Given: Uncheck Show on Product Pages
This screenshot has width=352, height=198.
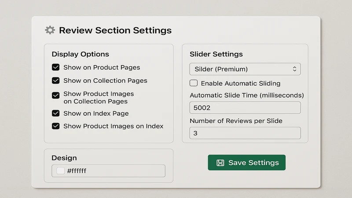Looking at the screenshot, I should 56,67.
